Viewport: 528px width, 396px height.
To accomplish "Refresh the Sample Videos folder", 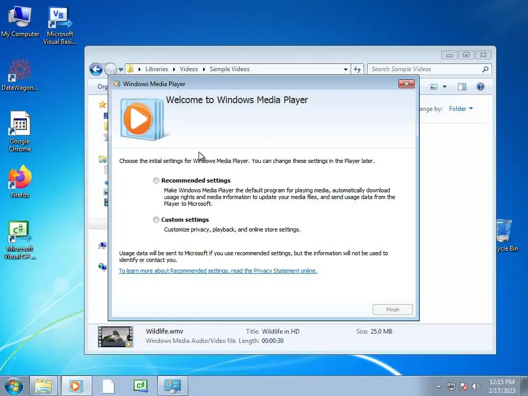I will [x=357, y=70].
